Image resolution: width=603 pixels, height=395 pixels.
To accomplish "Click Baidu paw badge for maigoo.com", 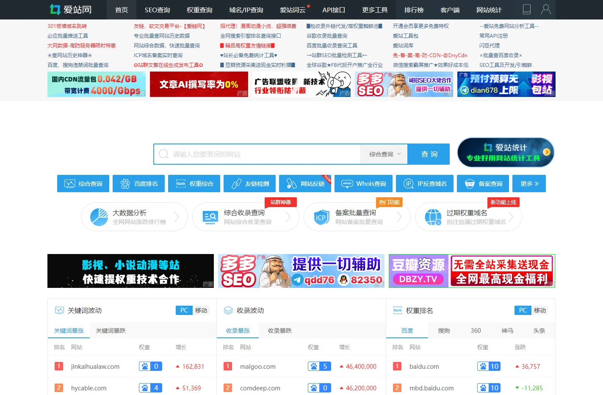I will 319,366.
